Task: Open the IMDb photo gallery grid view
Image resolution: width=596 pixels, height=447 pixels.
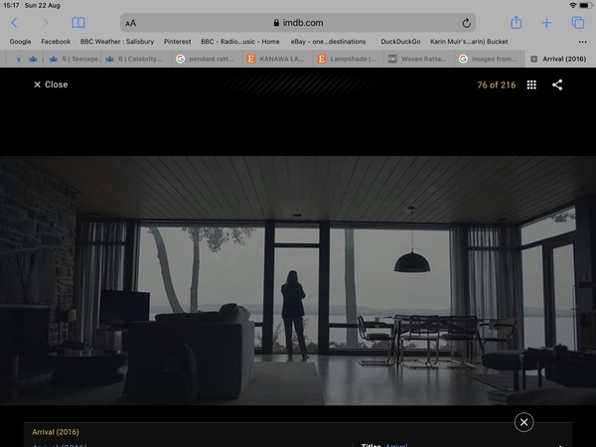Action: tap(531, 85)
